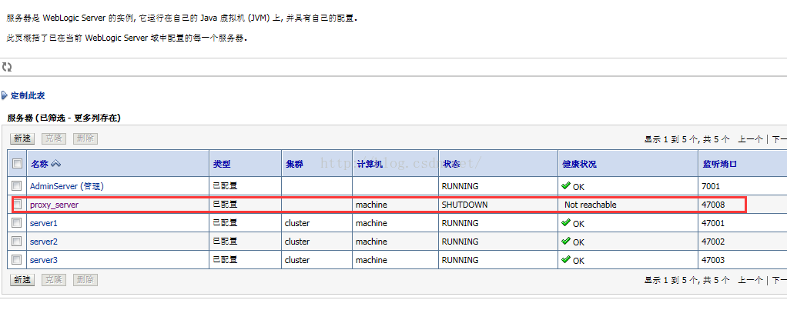The height and width of the screenshot is (310, 787).
Task: Click the top 上一个 pagination link
Action: [x=750, y=139]
